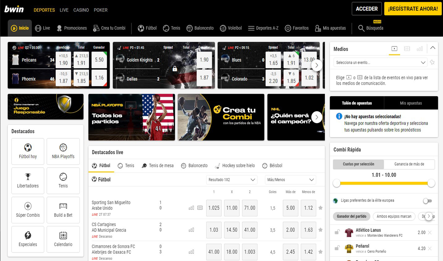Open Mis apuestas in the nav bar
443x261 pixels.
(x=330, y=28)
